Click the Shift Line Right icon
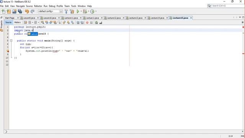This screenshot has height=138, width=245. click(x=82, y=23)
